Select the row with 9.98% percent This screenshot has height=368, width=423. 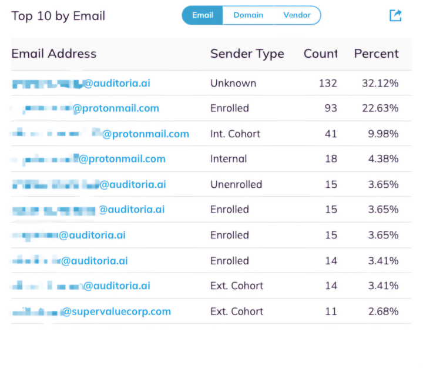211,134
